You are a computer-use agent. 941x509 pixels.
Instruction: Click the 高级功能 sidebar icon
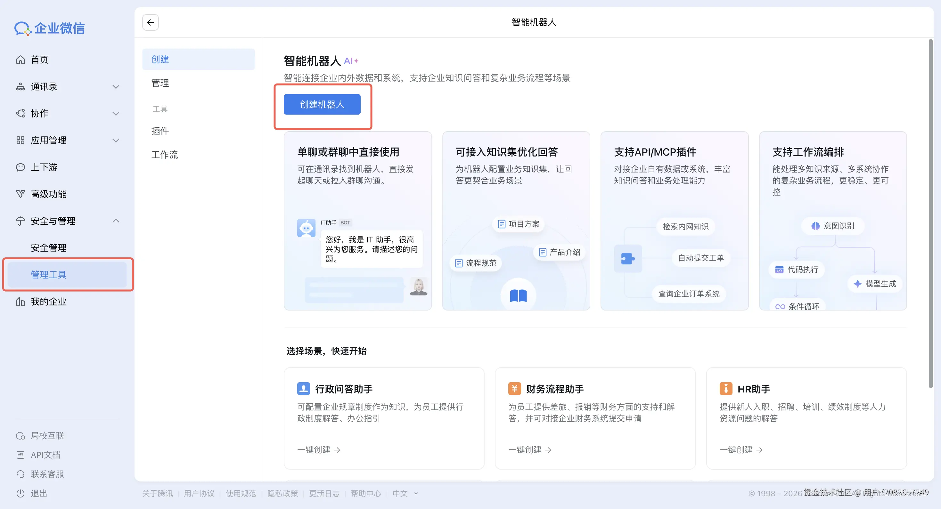coord(20,194)
